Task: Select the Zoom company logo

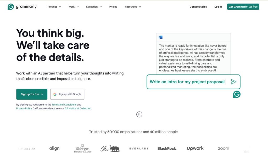Action: 223,148
